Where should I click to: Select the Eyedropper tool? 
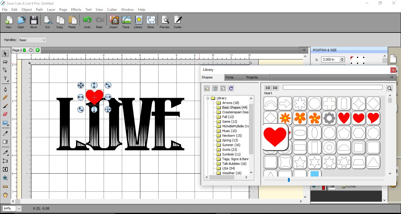5,133
